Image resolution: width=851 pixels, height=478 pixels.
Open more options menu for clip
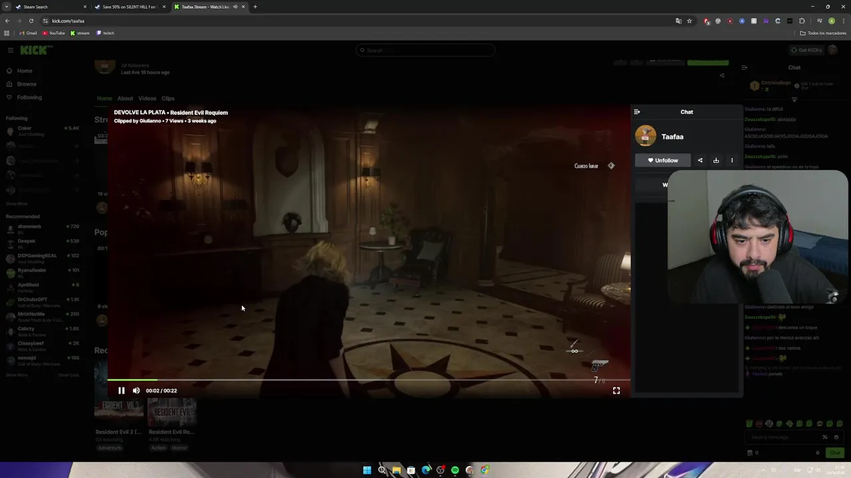point(732,160)
